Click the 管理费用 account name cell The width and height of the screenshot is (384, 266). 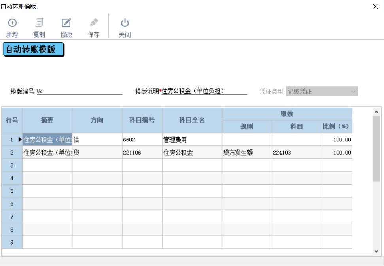tap(192, 140)
